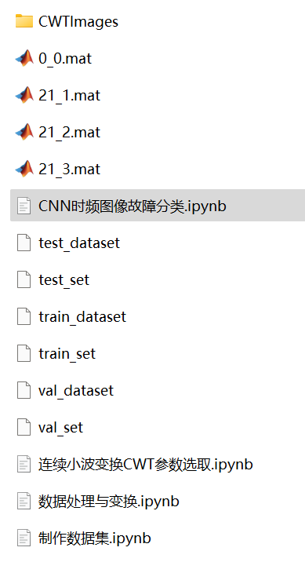Click the blank file icon for test_dataset
The height and width of the screenshot is (562, 305).
coord(24,243)
